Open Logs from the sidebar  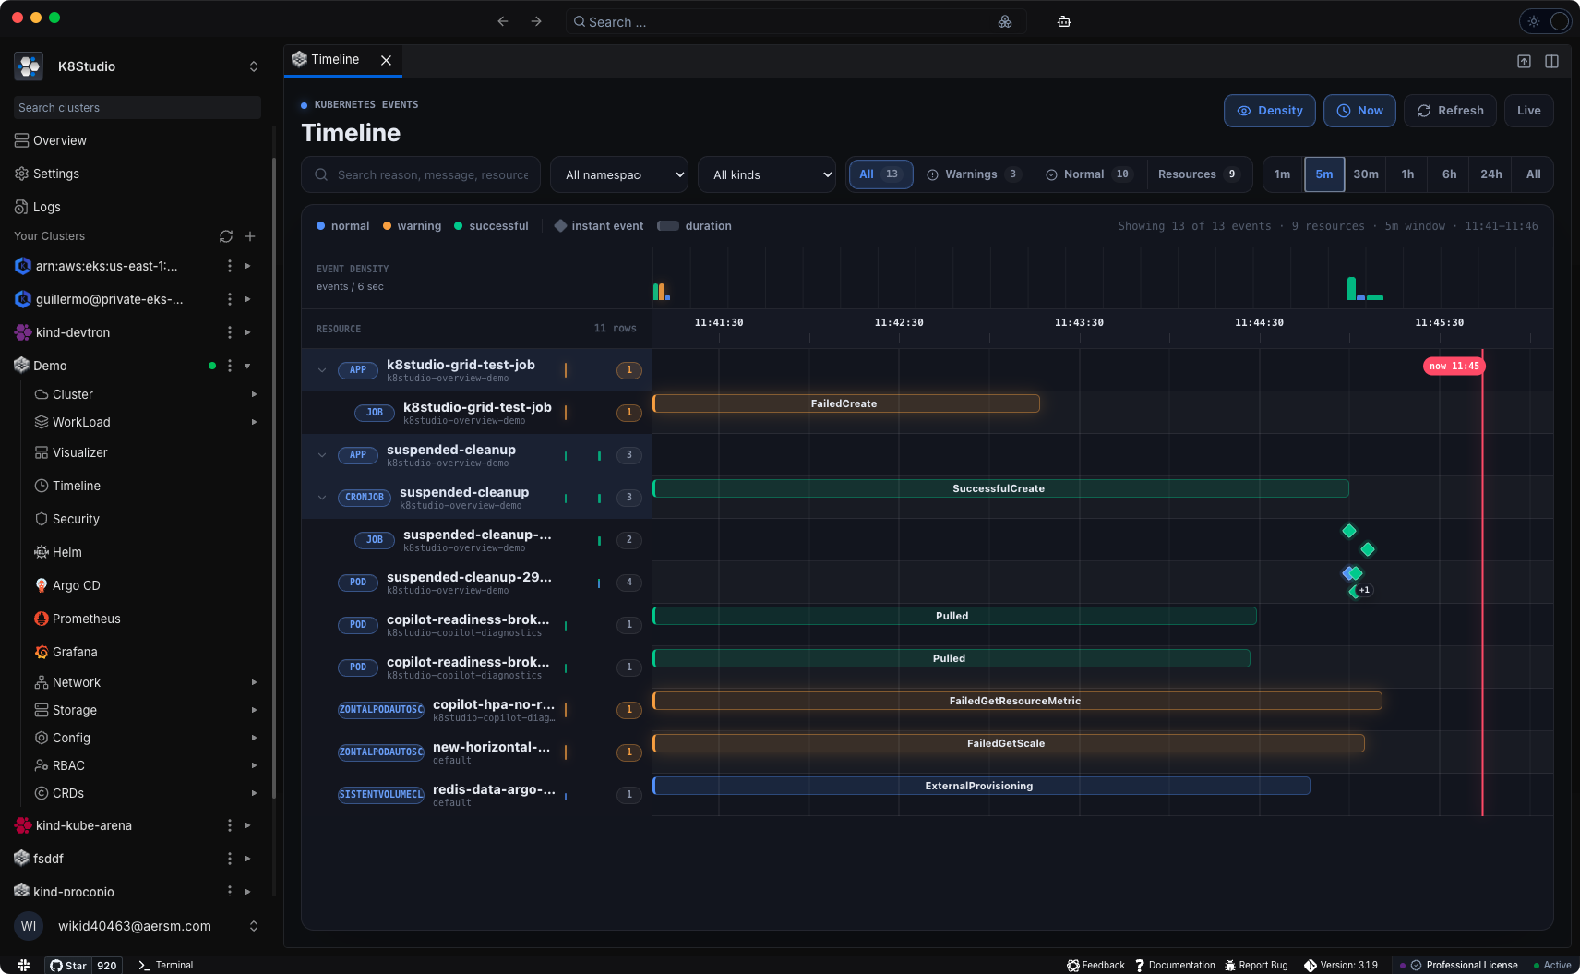coord(38,207)
